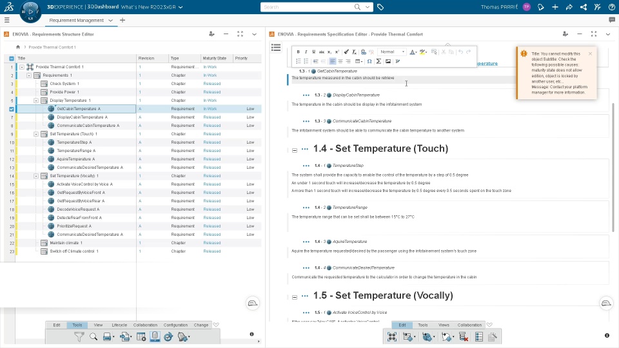The height and width of the screenshot is (348, 619).
Task: Collapse Set Temperature (Vocally) 1 tree node
Action: click(36, 176)
